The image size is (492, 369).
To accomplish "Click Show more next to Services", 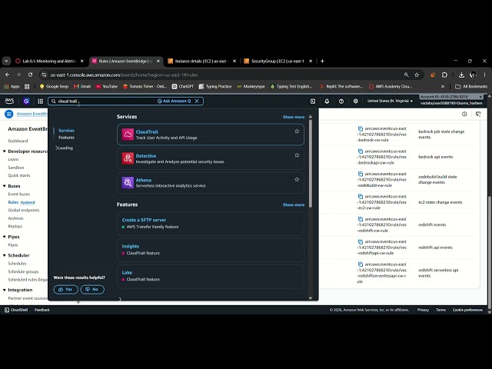I will click(294, 117).
